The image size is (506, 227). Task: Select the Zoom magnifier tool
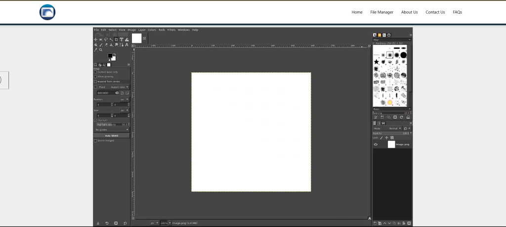pyautogui.click(x=101, y=50)
